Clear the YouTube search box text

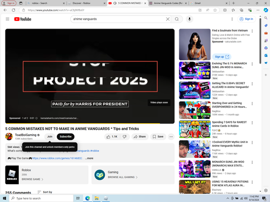167,19
